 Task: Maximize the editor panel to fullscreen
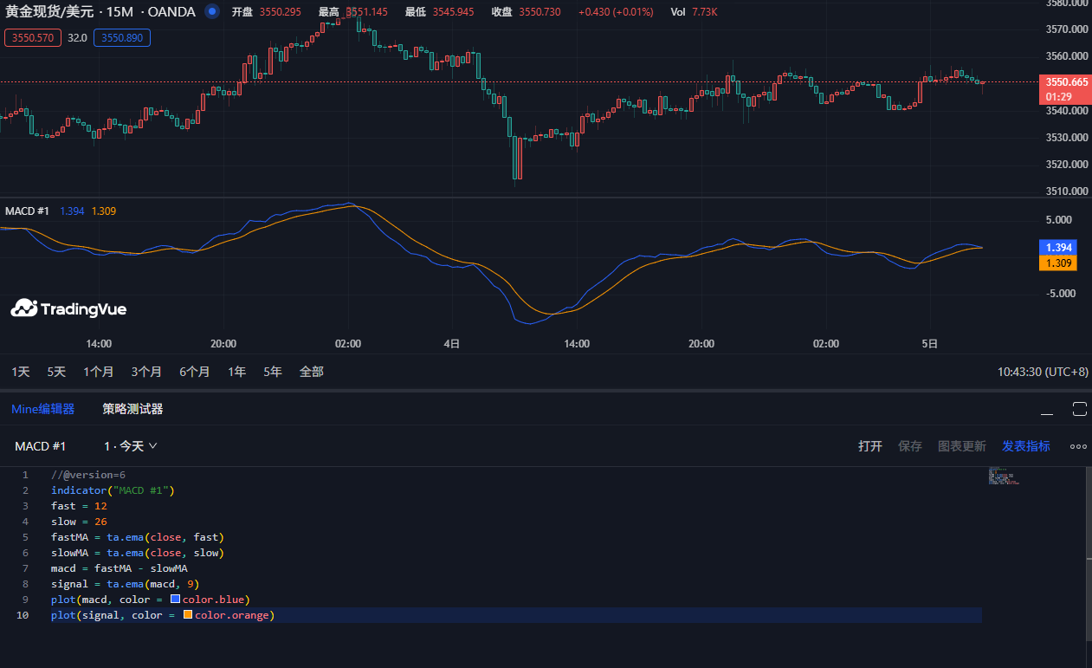[x=1079, y=409]
